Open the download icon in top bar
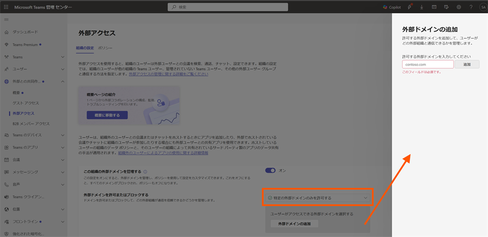 pos(421,7)
